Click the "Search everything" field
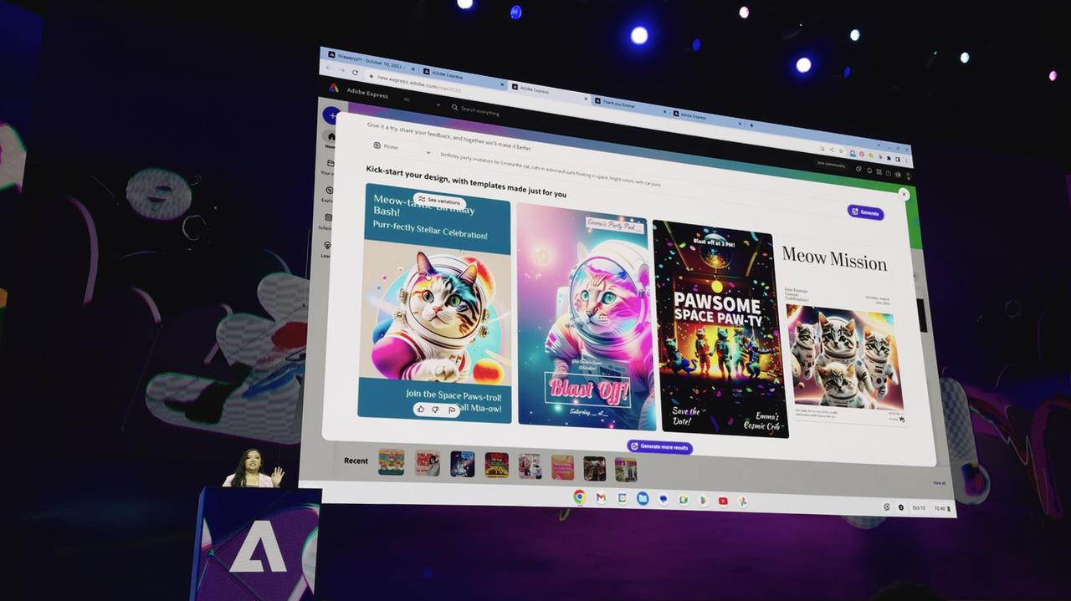1071x601 pixels. 479,111
